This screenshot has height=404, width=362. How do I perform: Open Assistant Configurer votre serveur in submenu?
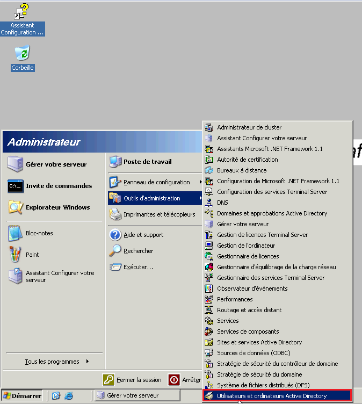point(278,138)
